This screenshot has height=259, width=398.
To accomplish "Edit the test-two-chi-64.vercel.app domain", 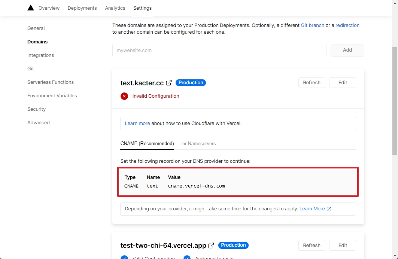I will point(342,246).
